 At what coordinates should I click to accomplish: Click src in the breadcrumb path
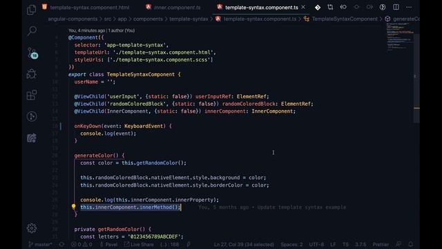point(108,19)
